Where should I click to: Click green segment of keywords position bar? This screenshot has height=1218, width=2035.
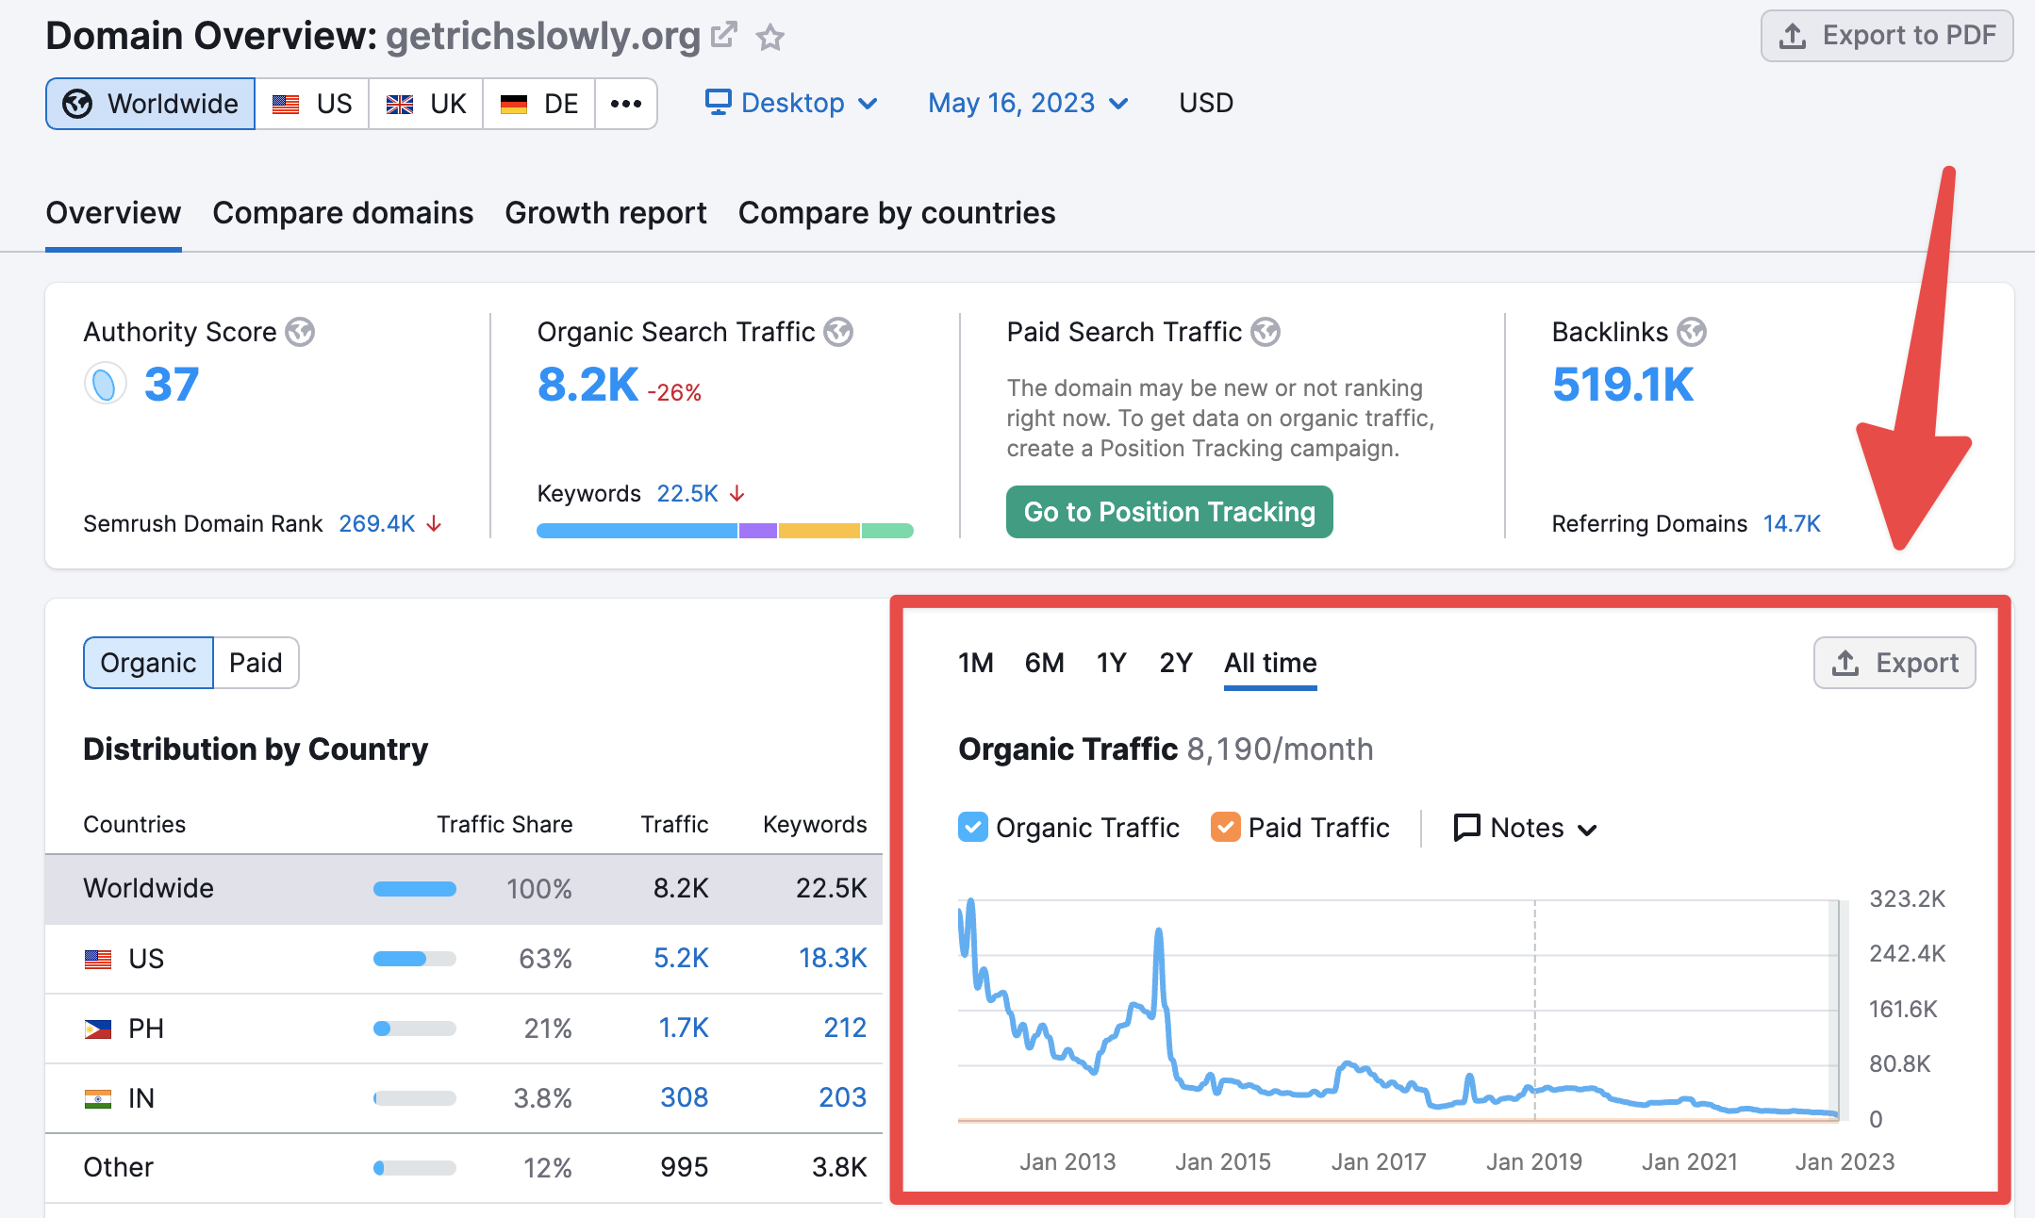pyautogui.click(x=887, y=531)
